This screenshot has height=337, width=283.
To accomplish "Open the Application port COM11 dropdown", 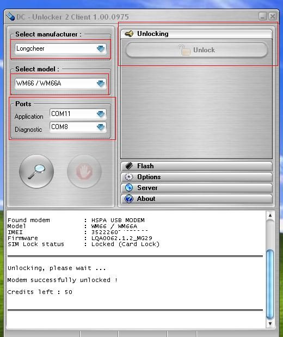I will 78,114.
